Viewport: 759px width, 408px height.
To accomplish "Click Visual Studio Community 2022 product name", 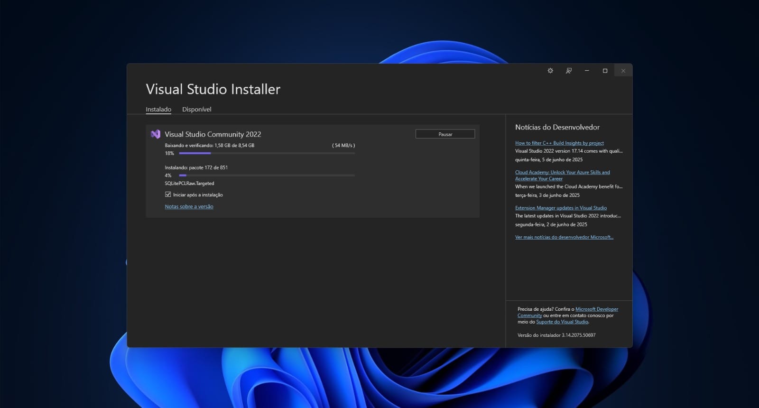I will (213, 134).
